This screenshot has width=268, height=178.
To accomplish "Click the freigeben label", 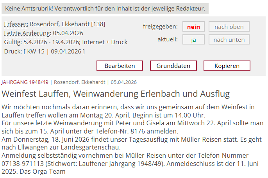I will (160, 27).
